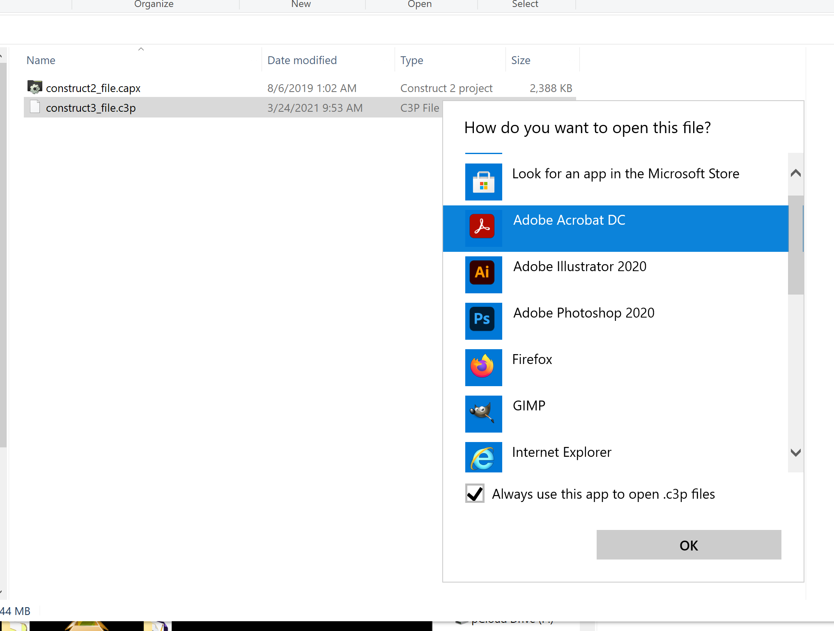Click scroll-up arrow of the app list

point(795,173)
